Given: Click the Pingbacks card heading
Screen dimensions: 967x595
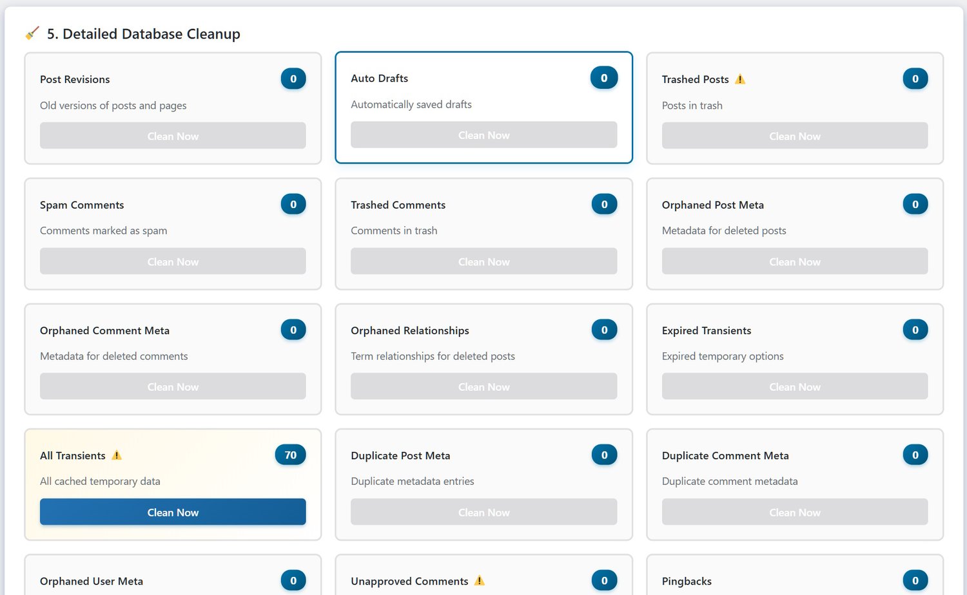Looking at the screenshot, I should (x=687, y=581).
